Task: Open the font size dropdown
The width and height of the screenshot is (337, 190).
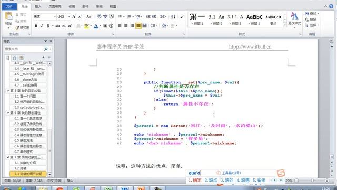Action: (x=69, y=16)
